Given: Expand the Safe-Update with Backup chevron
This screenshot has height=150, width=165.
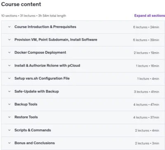Looking at the screenshot, I should (9, 92).
